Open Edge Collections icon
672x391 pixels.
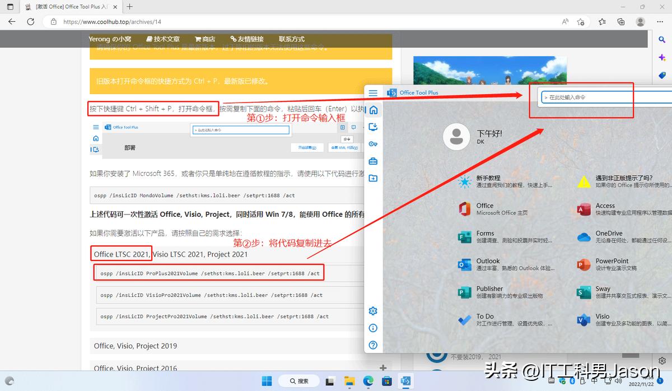[621, 22]
